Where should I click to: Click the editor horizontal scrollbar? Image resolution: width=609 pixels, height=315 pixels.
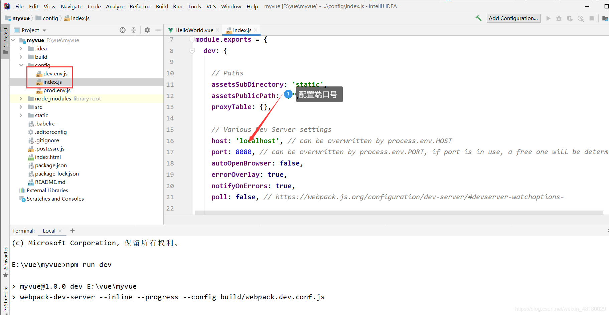[x=399, y=213]
